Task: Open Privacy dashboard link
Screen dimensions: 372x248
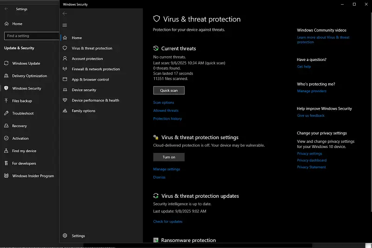Action: tap(312, 161)
